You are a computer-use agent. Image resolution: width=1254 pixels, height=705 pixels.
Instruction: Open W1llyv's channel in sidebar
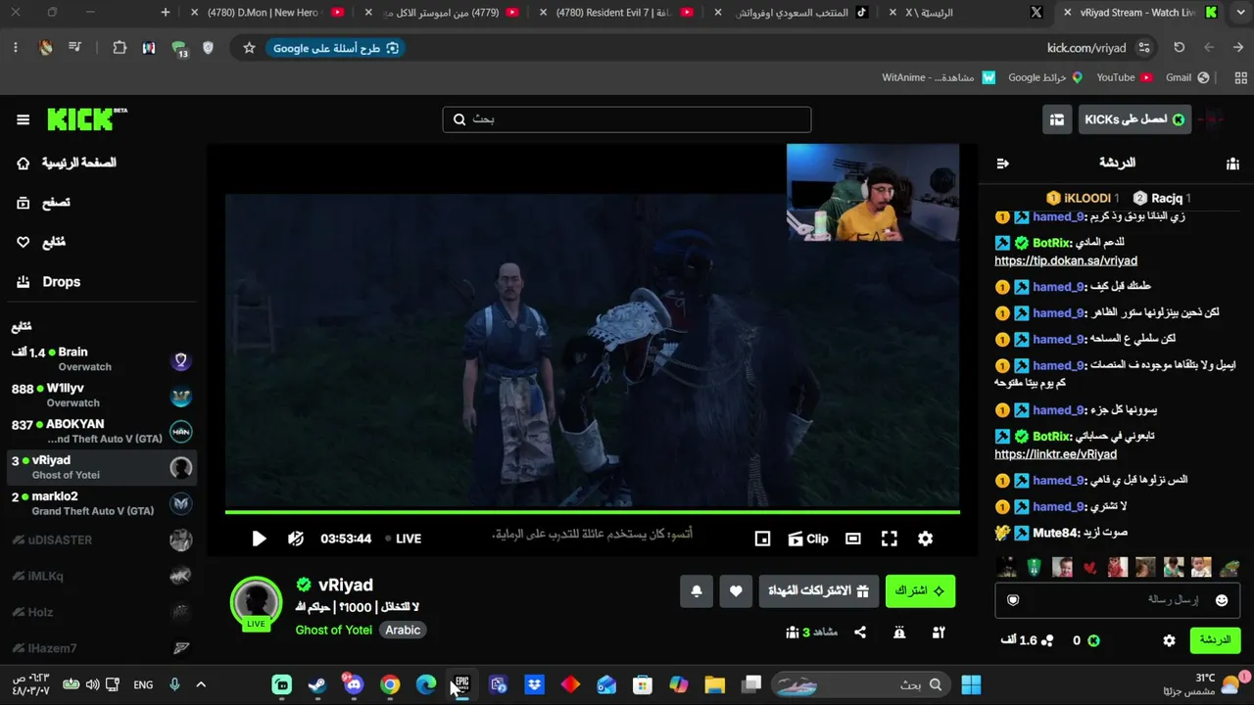click(102, 396)
